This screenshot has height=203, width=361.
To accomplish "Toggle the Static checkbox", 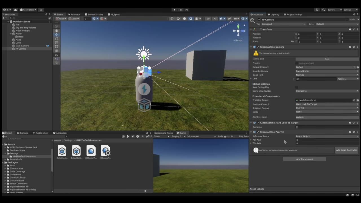I will [x=347, y=20].
